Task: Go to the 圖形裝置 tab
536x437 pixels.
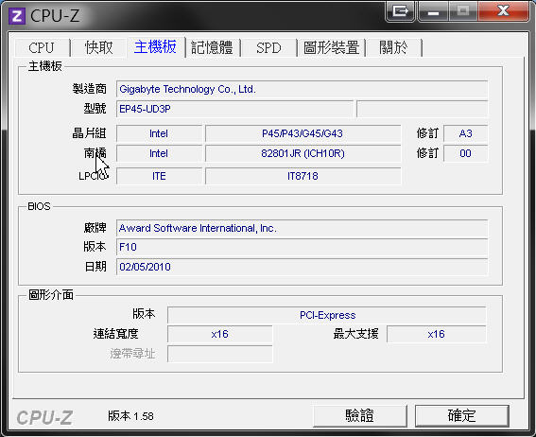Action: tap(331, 47)
